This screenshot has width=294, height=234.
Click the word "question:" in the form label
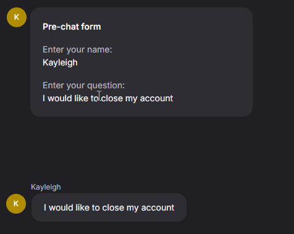[x=106, y=85]
